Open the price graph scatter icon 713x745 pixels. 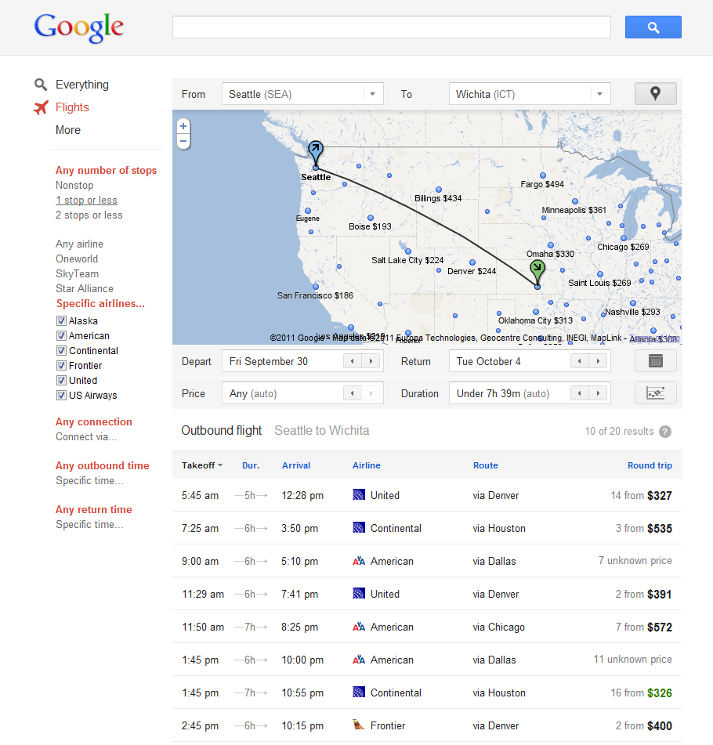[x=655, y=393]
